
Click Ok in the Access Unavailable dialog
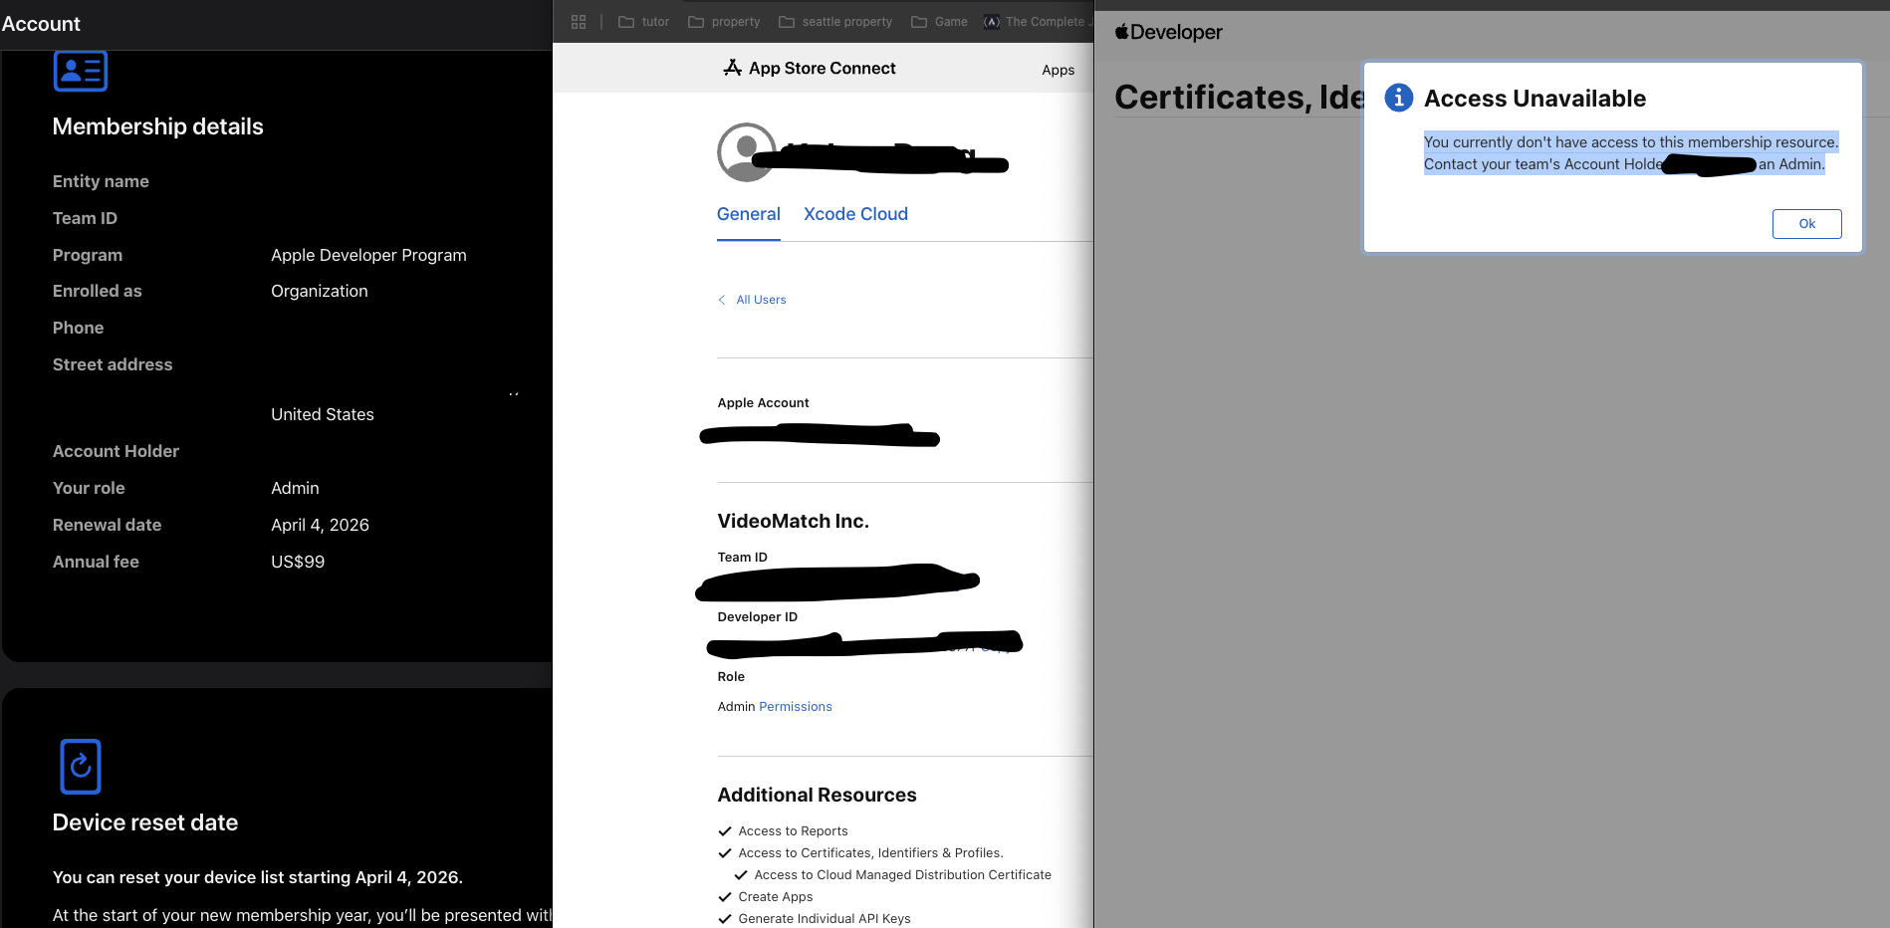click(x=1806, y=224)
